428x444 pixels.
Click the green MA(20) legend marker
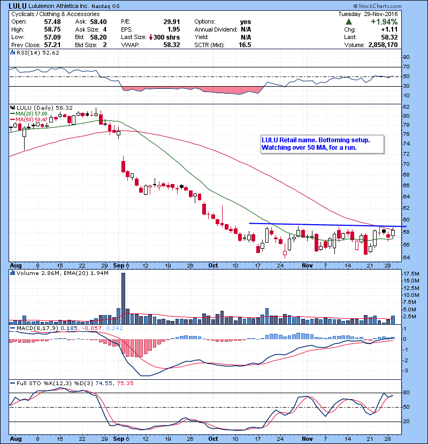coord(12,114)
